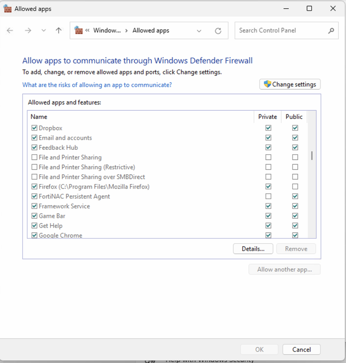Viewport: 346px width, 363px height.
Task: Click the Search Control Panel field
Action: 286,30
